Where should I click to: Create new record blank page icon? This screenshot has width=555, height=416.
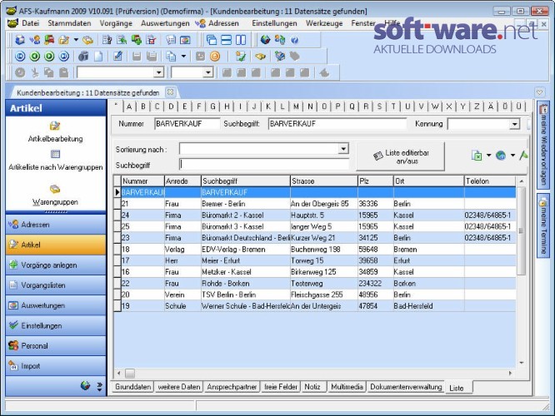[x=98, y=57]
